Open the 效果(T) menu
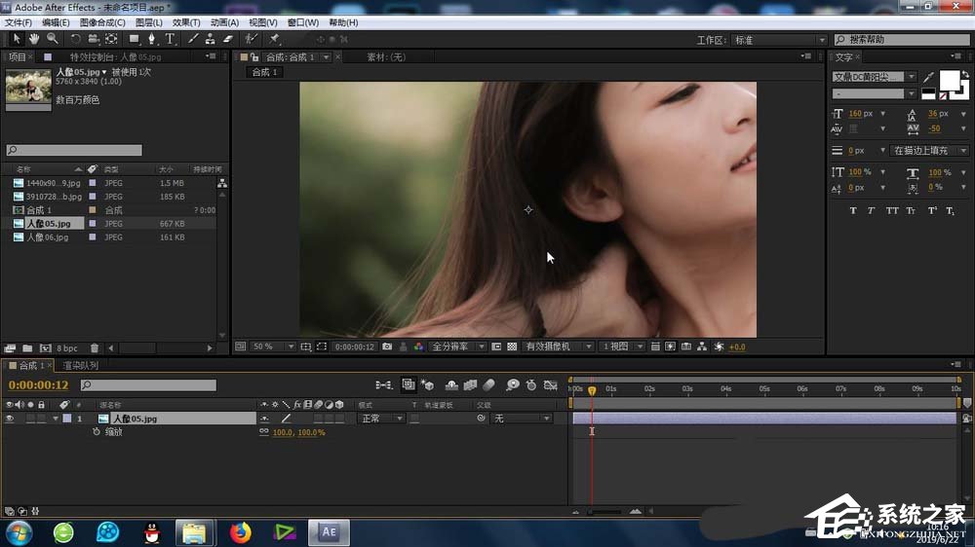Viewport: 975px width, 547px height. click(185, 22)
